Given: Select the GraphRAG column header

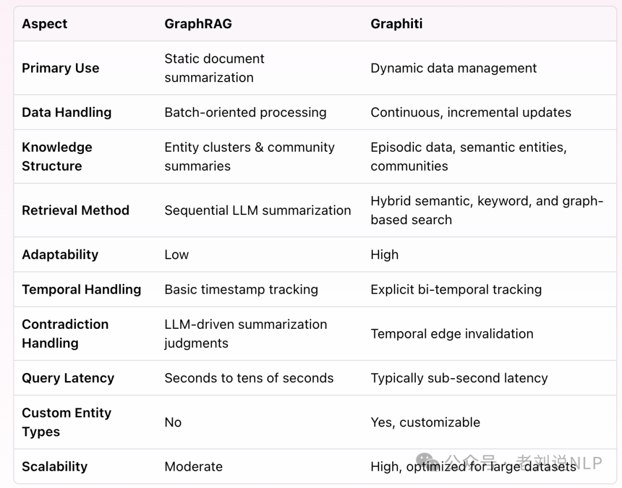Looking at the screenshot, I should (x=198, y=24).
